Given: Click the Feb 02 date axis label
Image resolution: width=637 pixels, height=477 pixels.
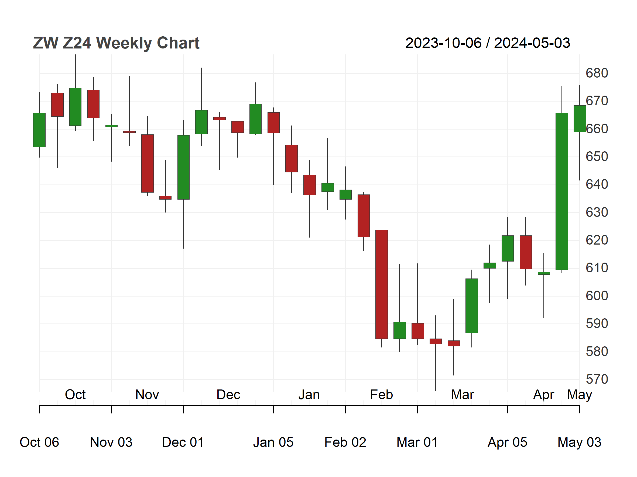Looking at the screenshot, I should tap(345, 442).
